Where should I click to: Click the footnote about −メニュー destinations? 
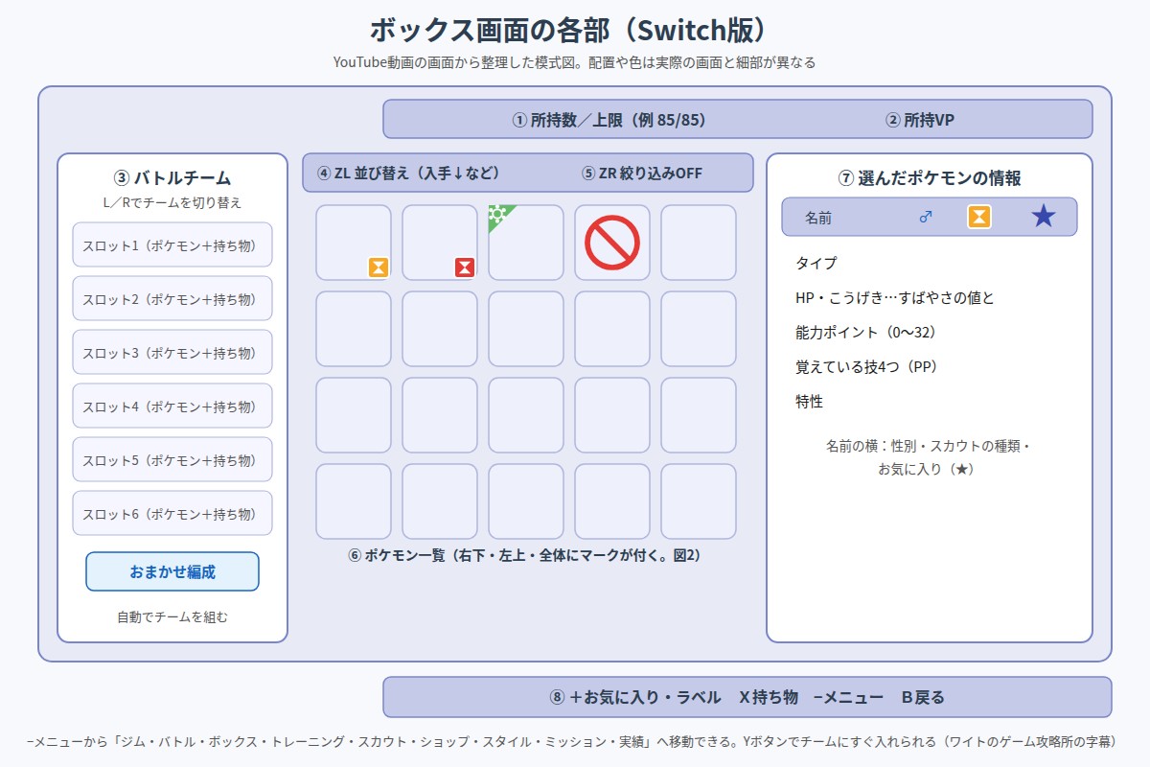tap(575, 741)
